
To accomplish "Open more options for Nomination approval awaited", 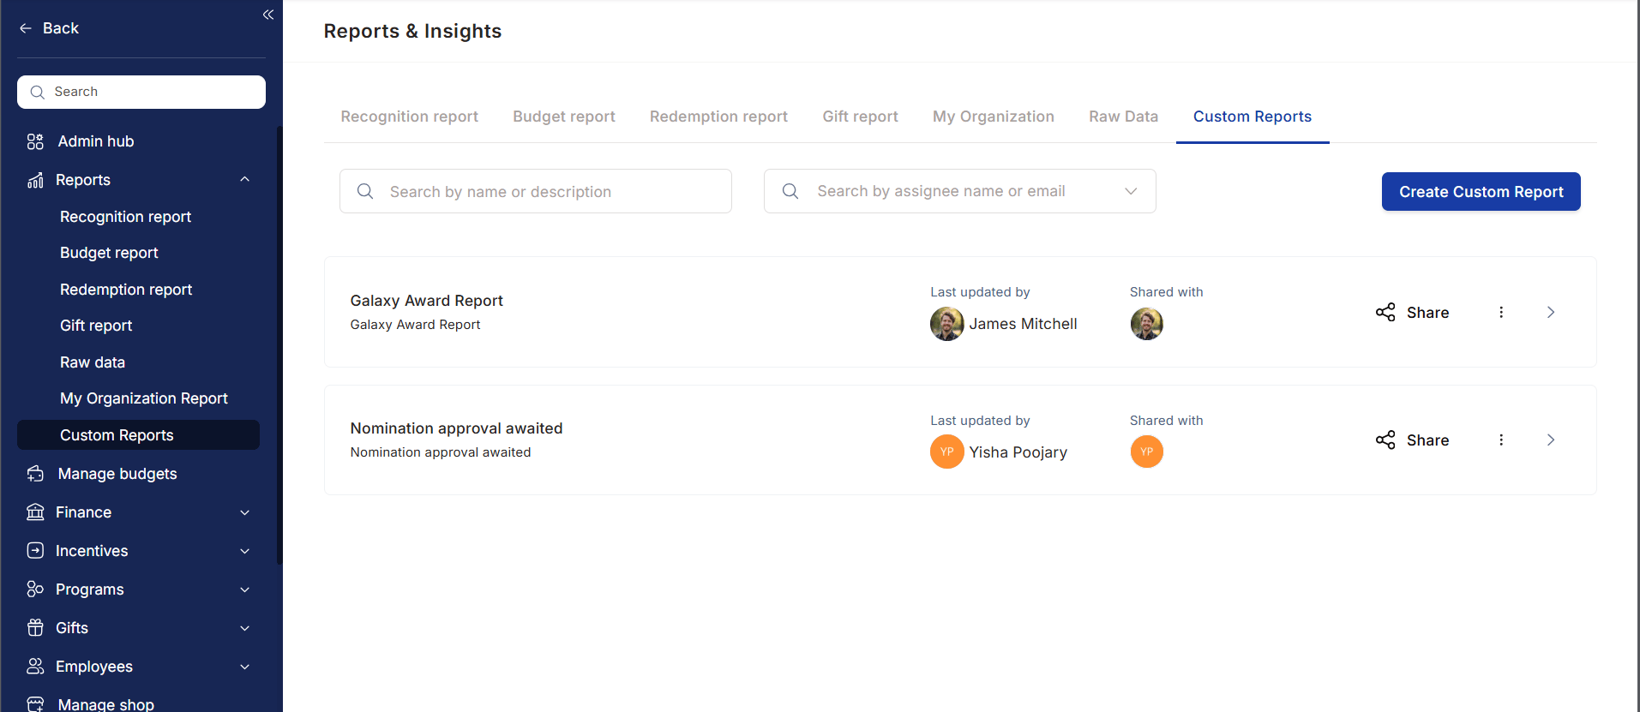I will tap(1501, 440).
